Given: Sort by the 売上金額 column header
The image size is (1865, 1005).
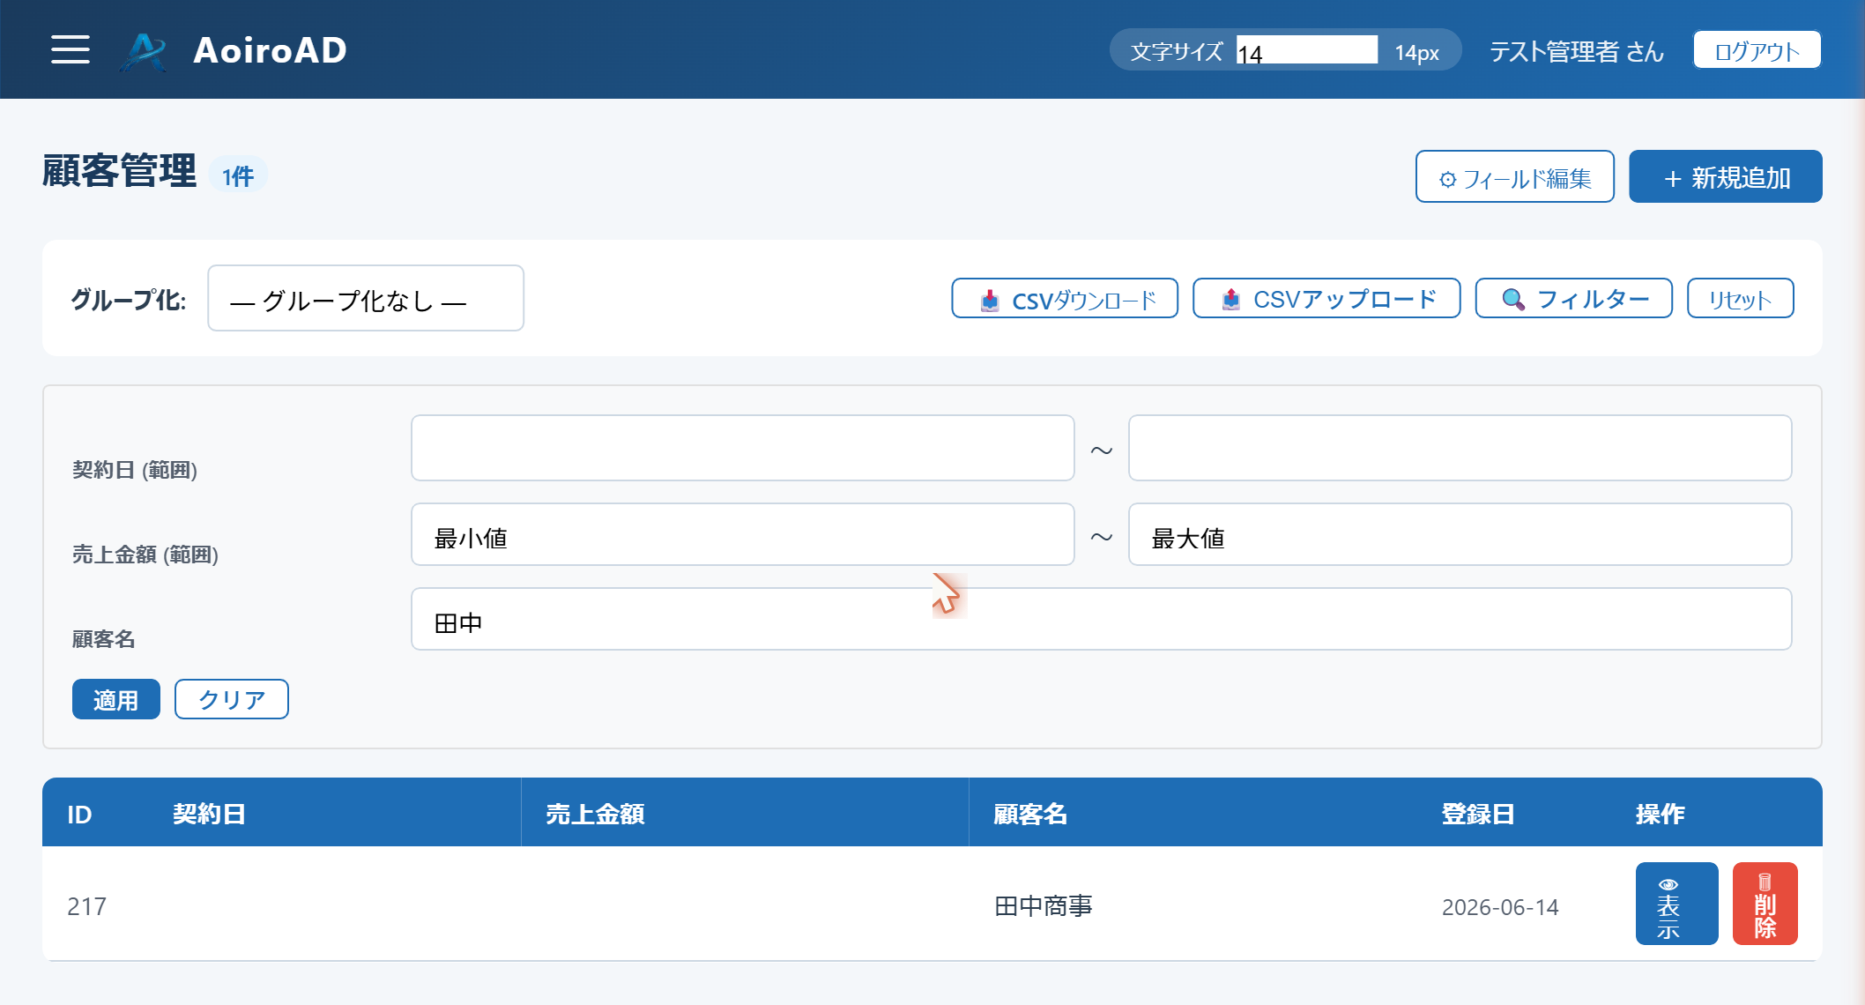Looking at the screenshot, I should pyautogui.click(x=595, y=814).
